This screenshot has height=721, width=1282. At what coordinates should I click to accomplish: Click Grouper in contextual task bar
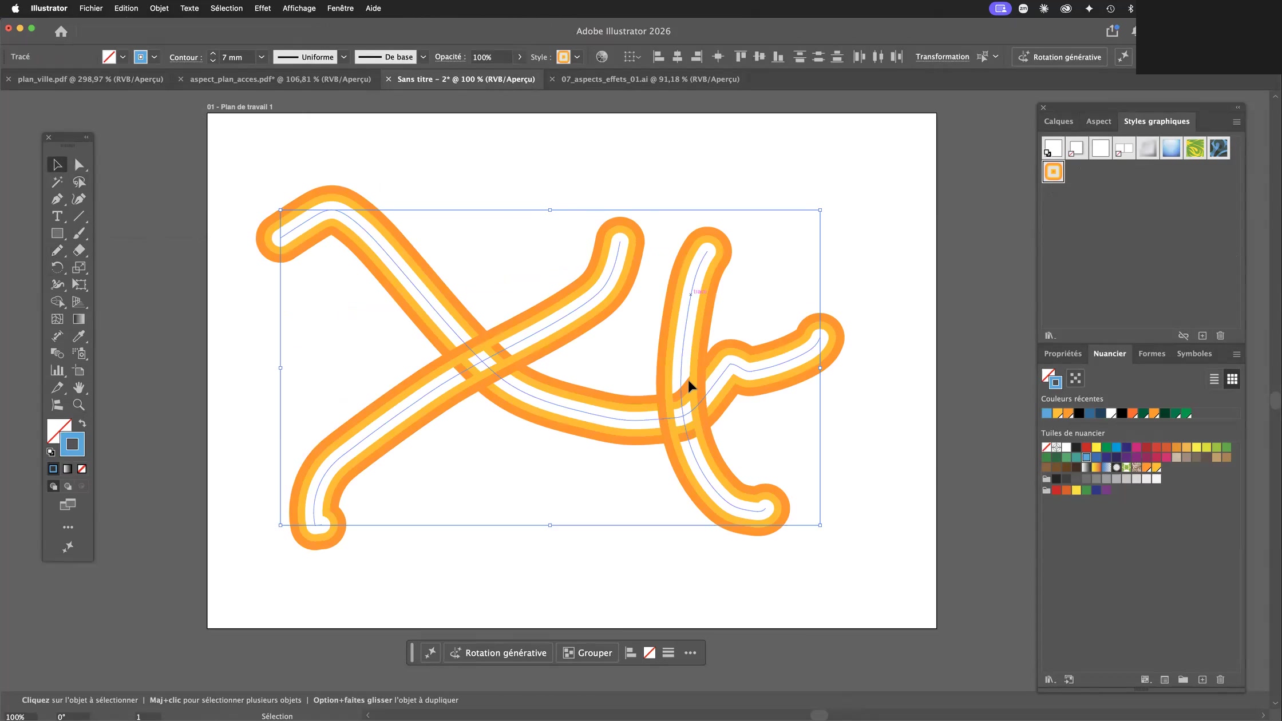tap(588, 653)
